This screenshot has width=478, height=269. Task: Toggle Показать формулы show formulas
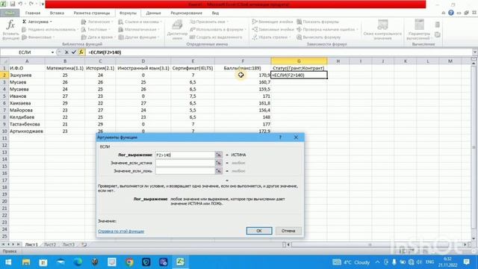(317, 22)
